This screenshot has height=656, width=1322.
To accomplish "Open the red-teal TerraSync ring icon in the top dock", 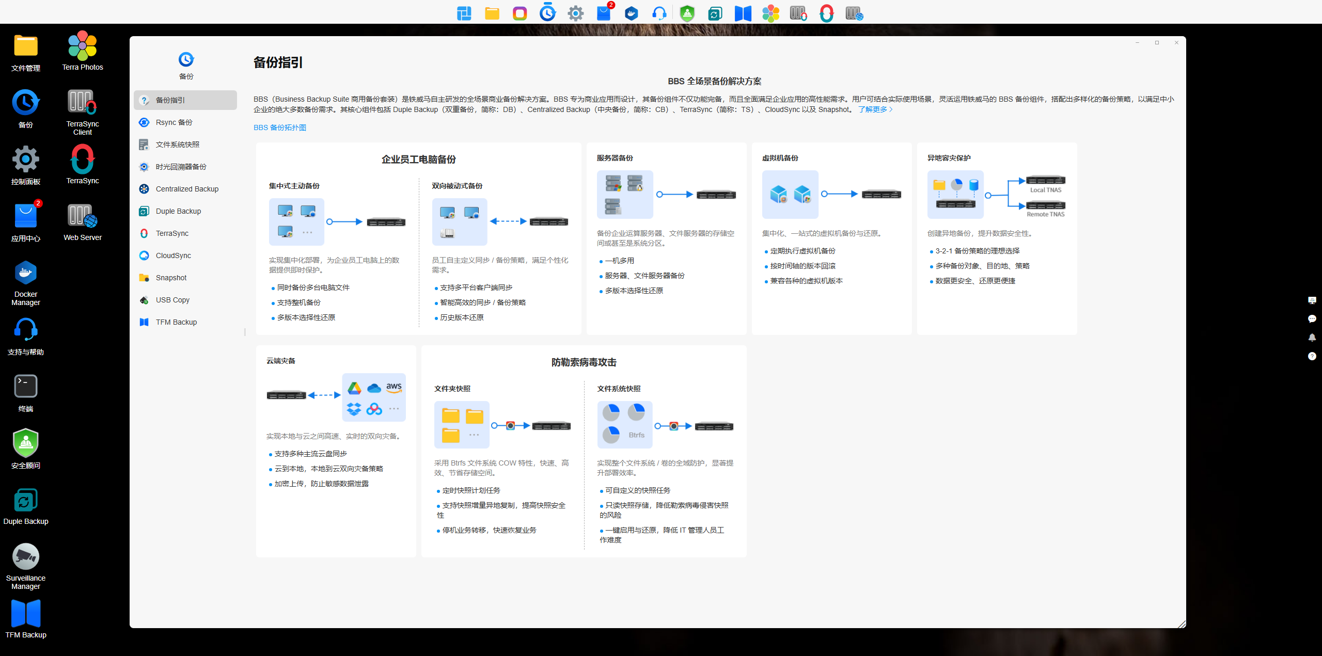I will [826, 13].
